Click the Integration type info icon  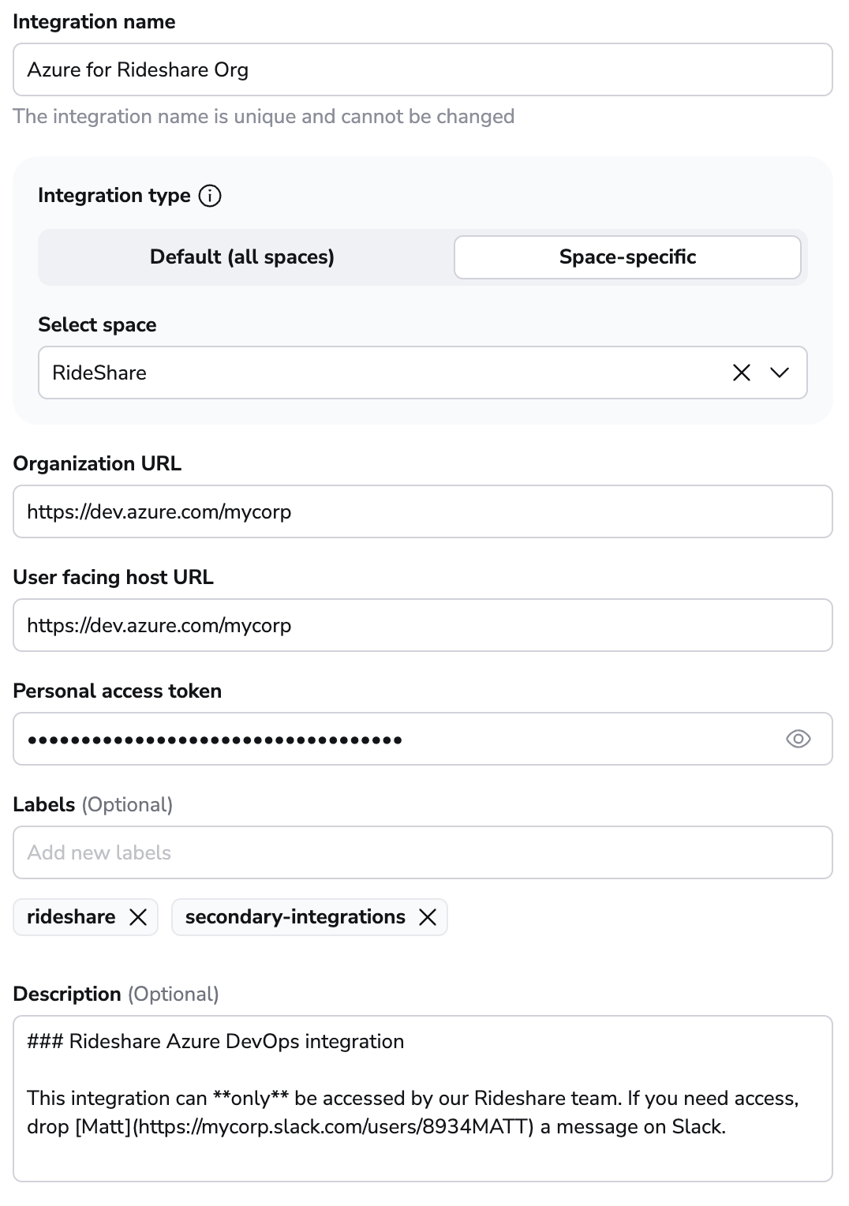[x=210, y=196]
